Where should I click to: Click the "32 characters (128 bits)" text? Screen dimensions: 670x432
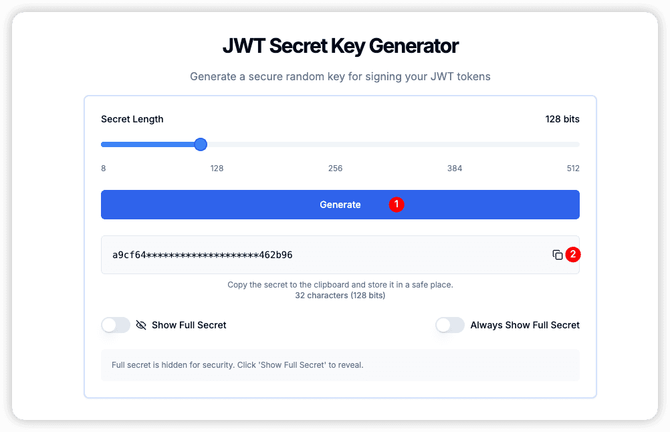click(x=340, y=295)
